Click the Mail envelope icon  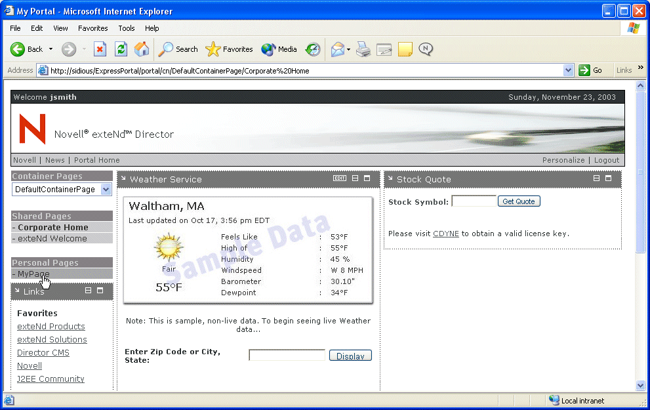point(338,49)
